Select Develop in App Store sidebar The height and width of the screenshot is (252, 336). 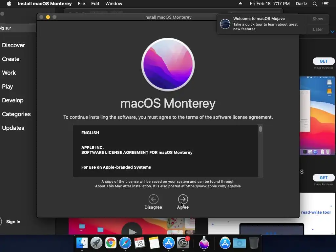tap(13, 100)
